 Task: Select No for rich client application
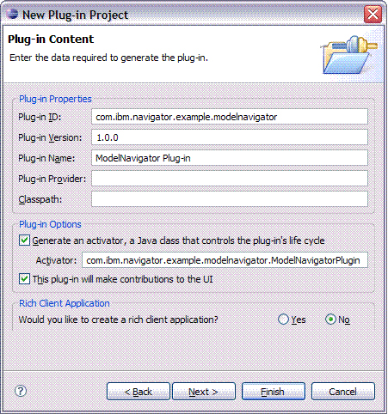coord(330,320)
